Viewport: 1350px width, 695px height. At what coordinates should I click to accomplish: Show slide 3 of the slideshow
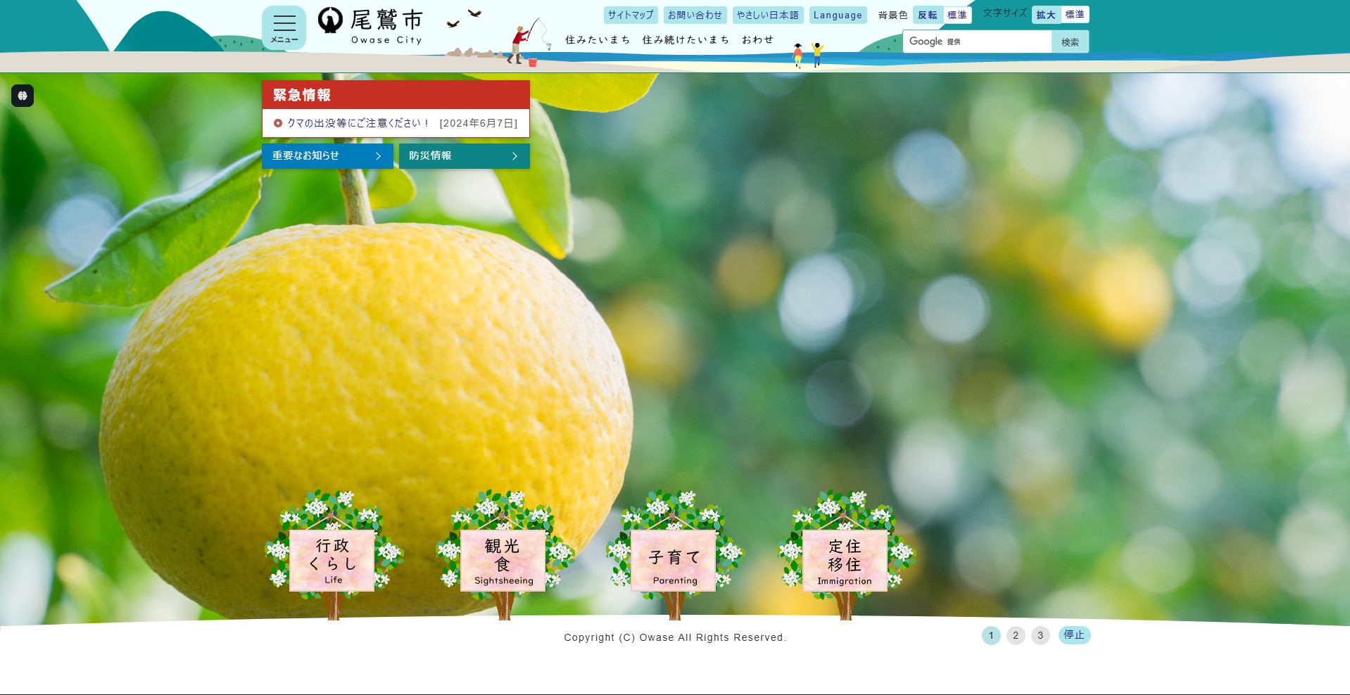(1040, 636)
